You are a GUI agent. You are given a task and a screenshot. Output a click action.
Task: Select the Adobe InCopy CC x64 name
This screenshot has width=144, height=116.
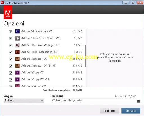(x=35, y=80)
